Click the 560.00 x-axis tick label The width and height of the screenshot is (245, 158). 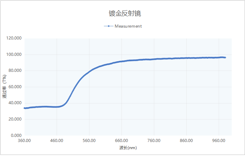89,140
